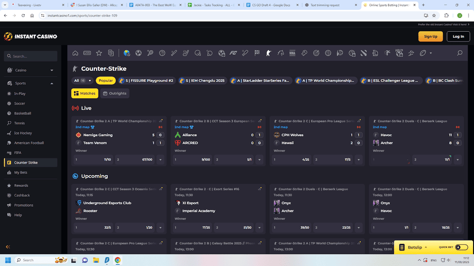Screen dimensions: 474x266
Task: Visit the old Instant Casino link
Action: point(444,25)
